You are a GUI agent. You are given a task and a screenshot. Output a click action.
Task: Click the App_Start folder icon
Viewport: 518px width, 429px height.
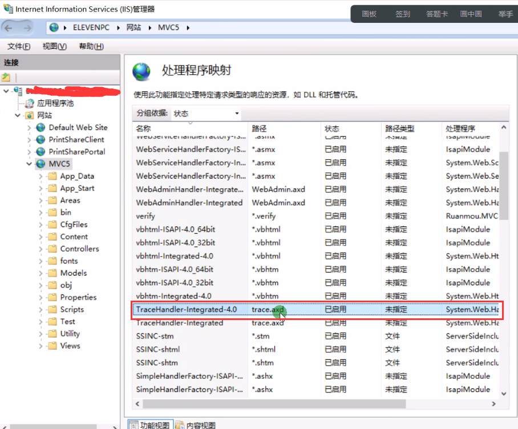tap(52, 188)
